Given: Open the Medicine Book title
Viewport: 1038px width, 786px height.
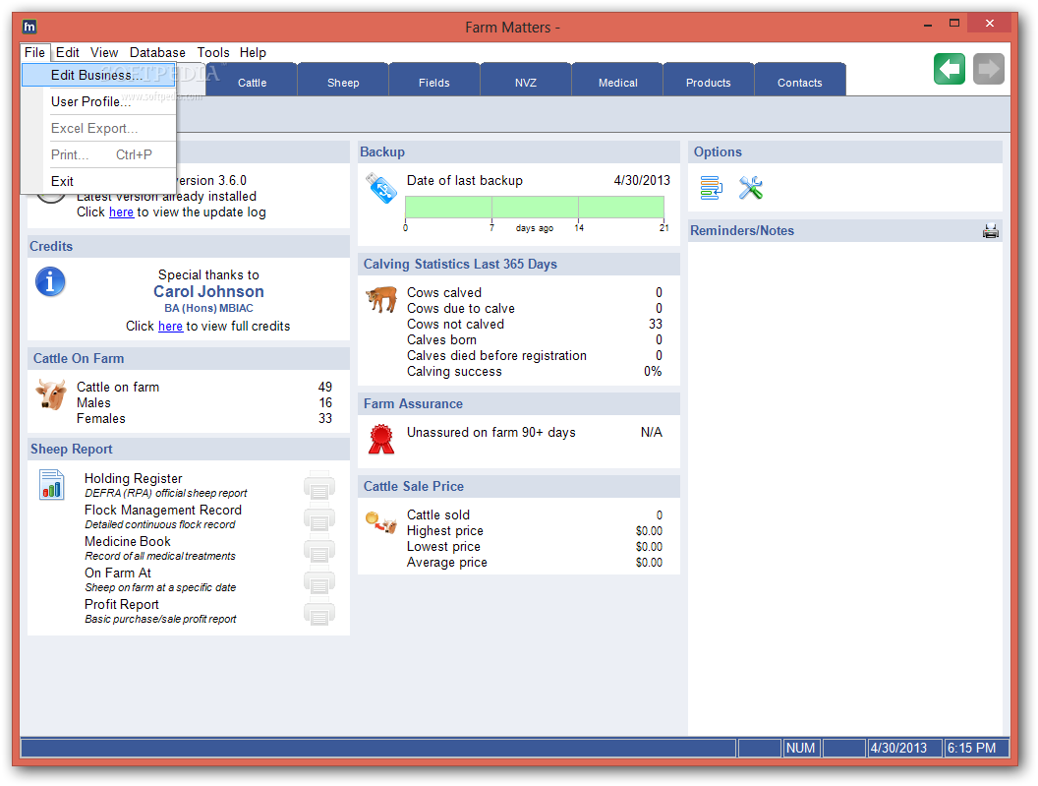Looking at the screenshot, I should pos(127,541).
